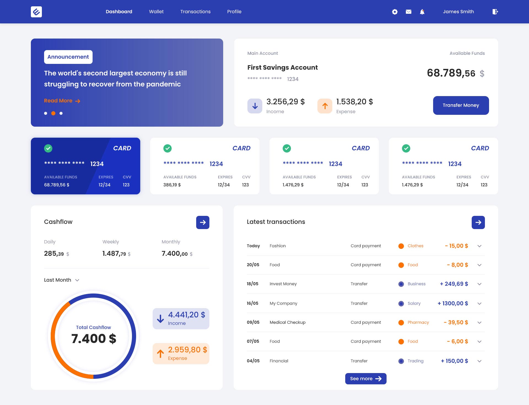Select the blue card with 68.789,56 $

point(85,166)
